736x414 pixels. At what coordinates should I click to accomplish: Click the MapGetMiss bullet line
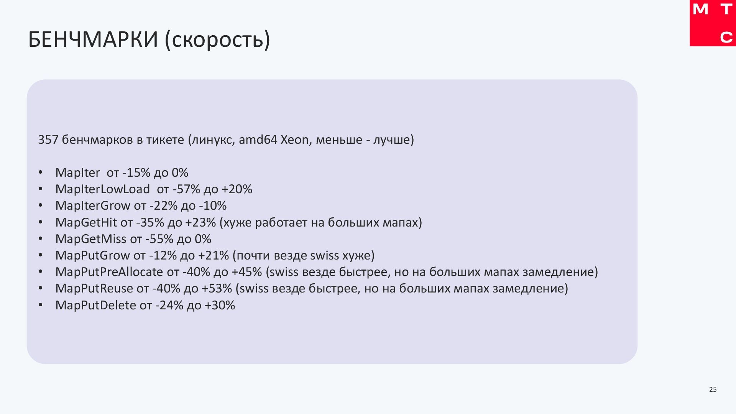(133, 239)
